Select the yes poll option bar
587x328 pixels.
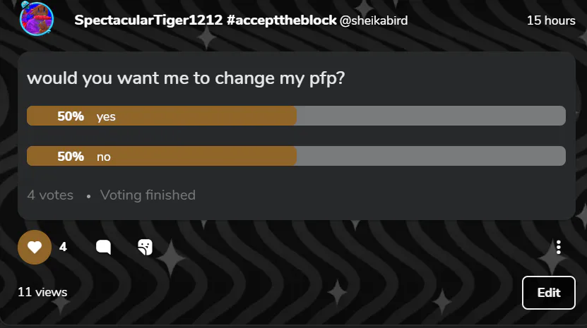point(296,116)
